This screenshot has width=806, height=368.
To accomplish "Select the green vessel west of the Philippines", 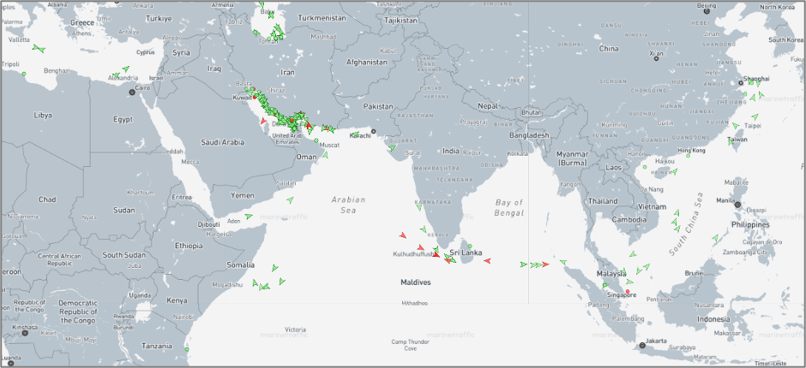I will (715, 238).
